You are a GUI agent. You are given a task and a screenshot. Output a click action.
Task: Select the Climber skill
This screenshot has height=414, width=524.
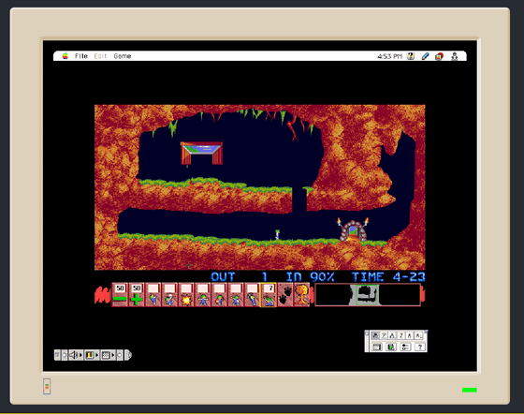pyautogui.click(x=153, y=295)
